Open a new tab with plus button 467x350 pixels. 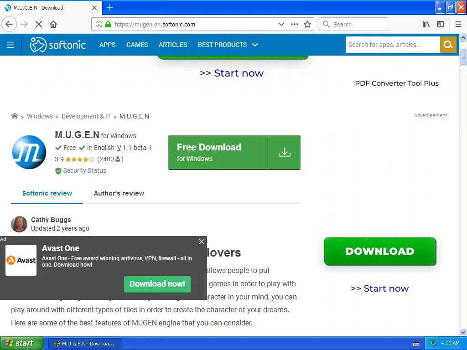(110, 7)
